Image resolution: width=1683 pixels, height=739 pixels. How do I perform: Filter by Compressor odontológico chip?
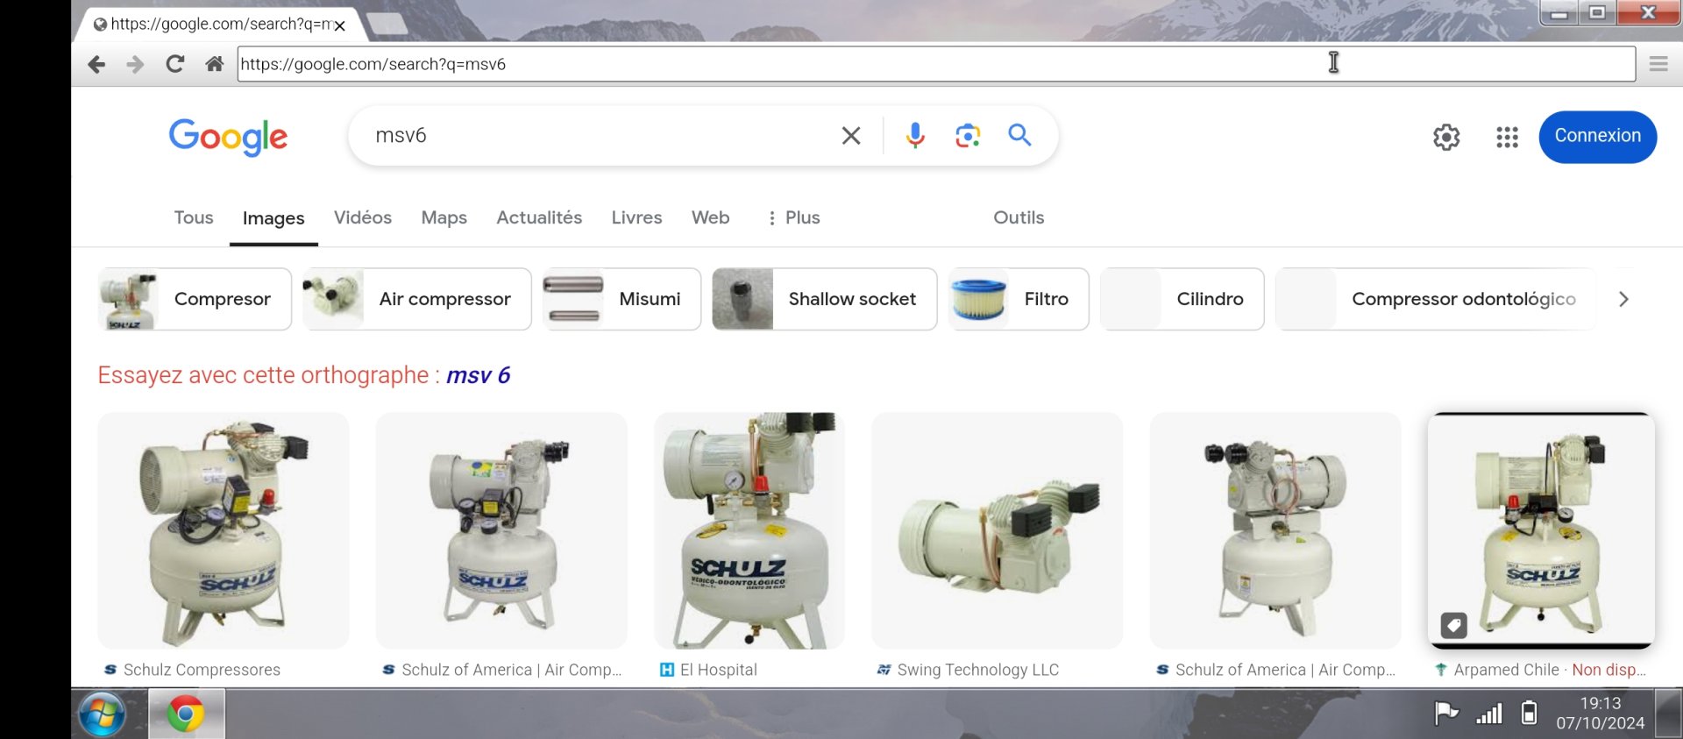click(x=1436, y=299)
